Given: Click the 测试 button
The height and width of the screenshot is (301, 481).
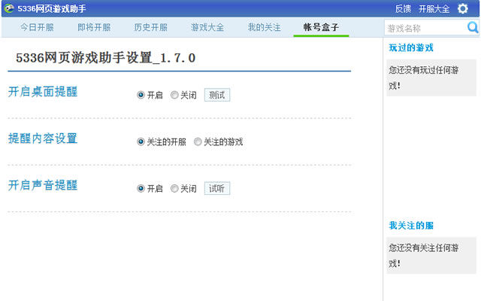Looking at the screenshot, I should click(x=217, y=95).
